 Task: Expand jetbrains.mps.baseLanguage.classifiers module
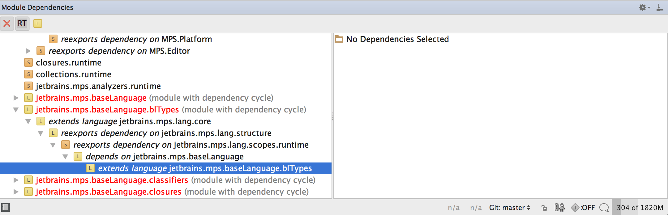[16, 180]
